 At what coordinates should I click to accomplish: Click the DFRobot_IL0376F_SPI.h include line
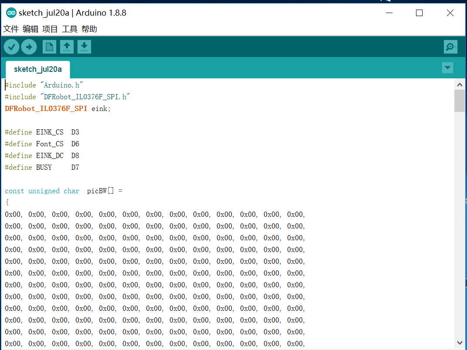pyautogui.click(x=68, y=97)
